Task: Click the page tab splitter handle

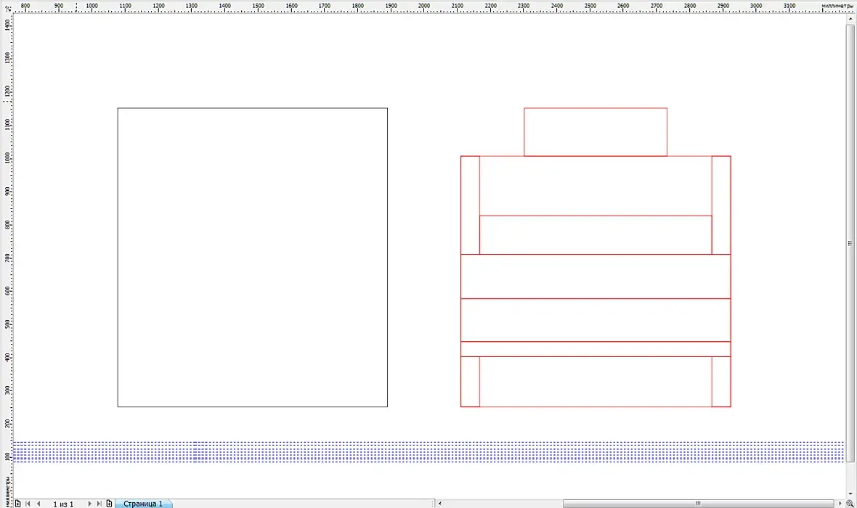Action: tap(434, 504)
